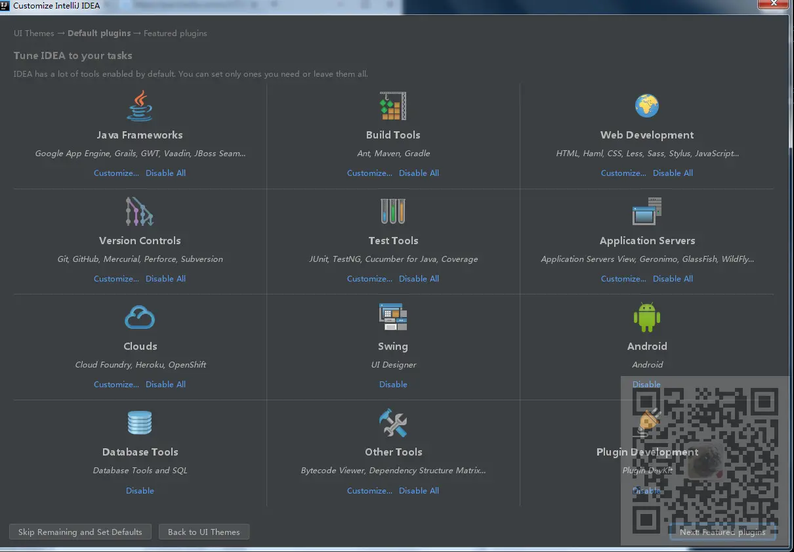Disable All Web Development plugins
The image size is (794, 552).
[x=673, y=173]
